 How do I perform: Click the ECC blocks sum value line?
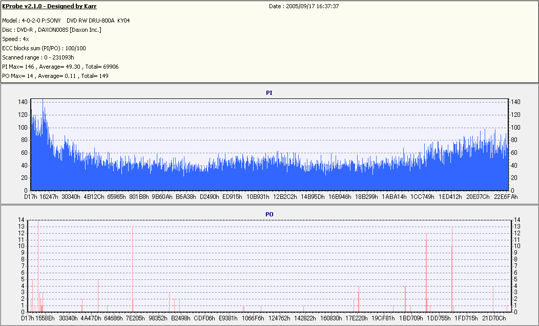[44, 48]
